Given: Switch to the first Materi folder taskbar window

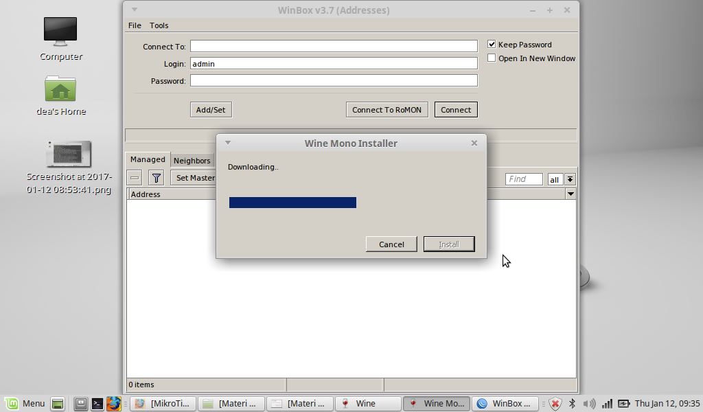Looking at the screenshot, I should coord(231,404).
